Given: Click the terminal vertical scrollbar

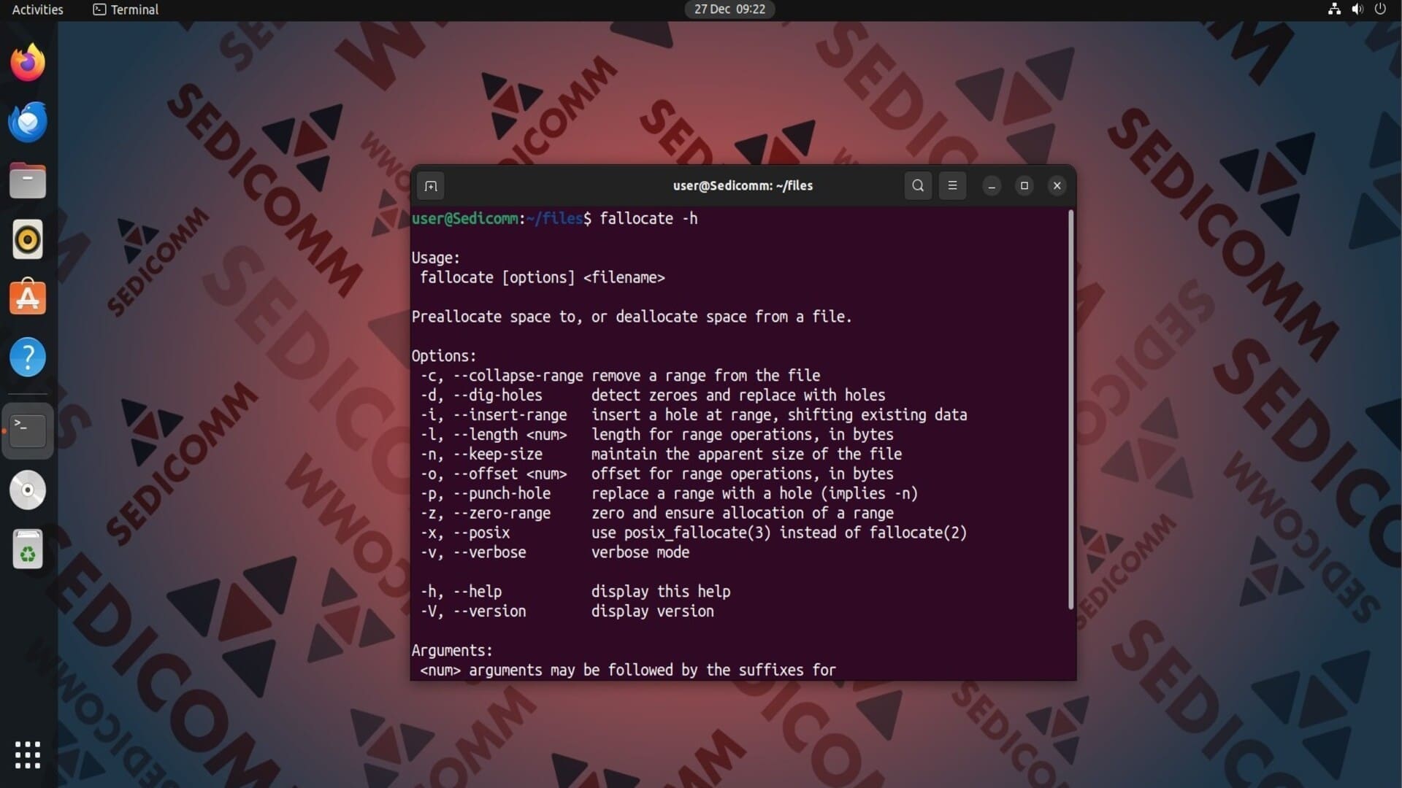Looking at the screenshot, I should 1070,409.
